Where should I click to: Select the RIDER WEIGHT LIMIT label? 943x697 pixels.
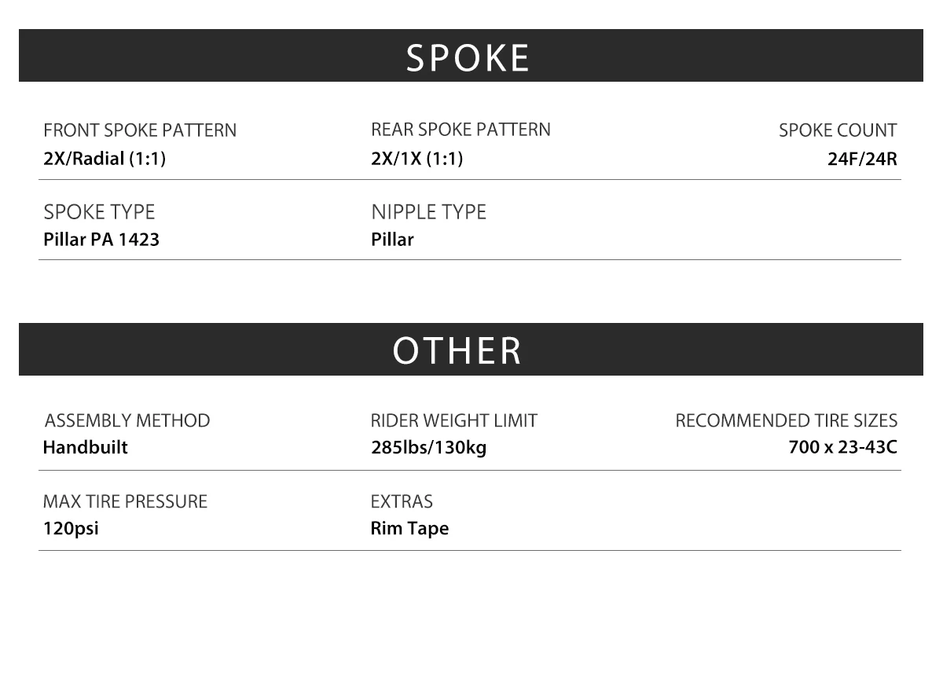[x=454, y=421]
